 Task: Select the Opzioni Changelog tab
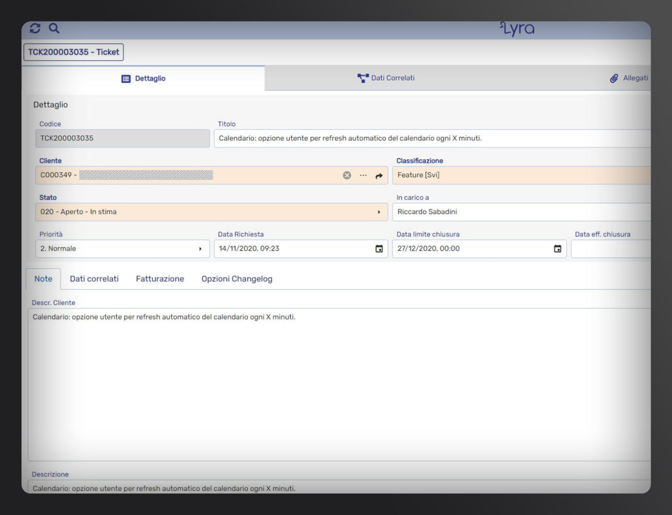click(x=237, y=279)
